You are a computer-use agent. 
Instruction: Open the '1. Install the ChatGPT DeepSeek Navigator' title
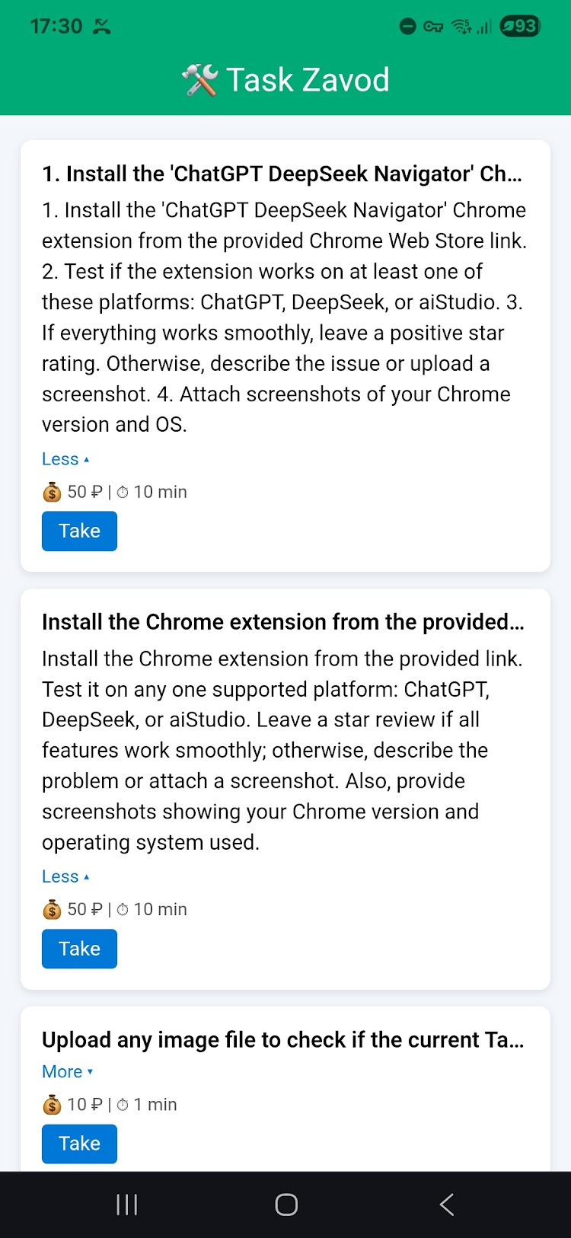[282, 174]
